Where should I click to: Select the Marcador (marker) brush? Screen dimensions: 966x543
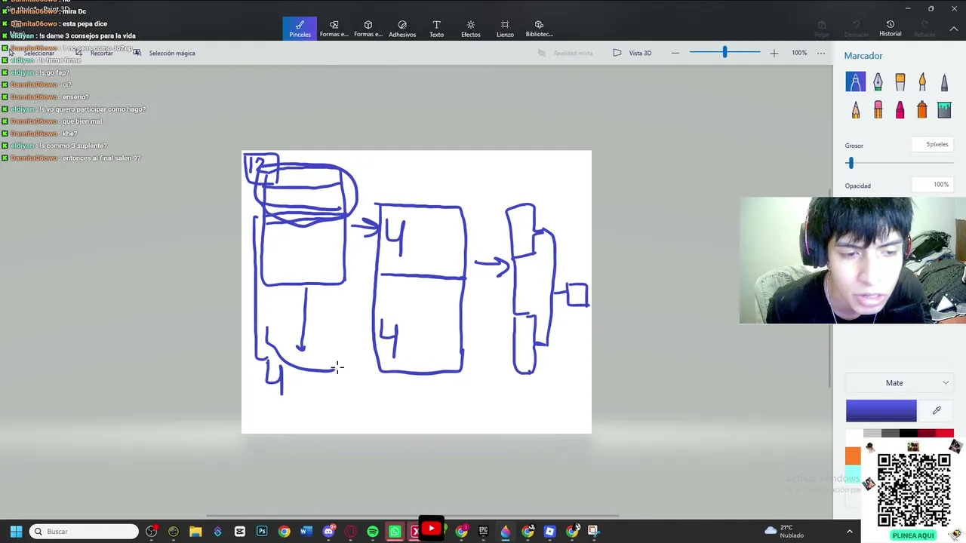tap(855, 81)
